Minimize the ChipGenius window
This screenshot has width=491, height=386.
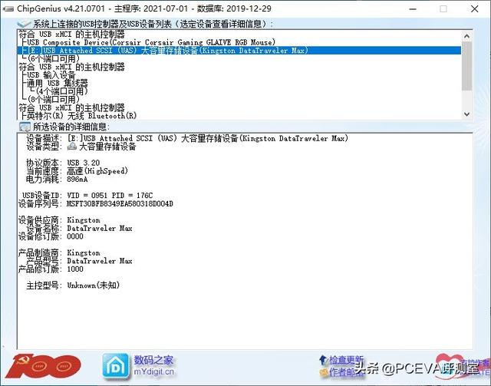(x=413, y=8)
